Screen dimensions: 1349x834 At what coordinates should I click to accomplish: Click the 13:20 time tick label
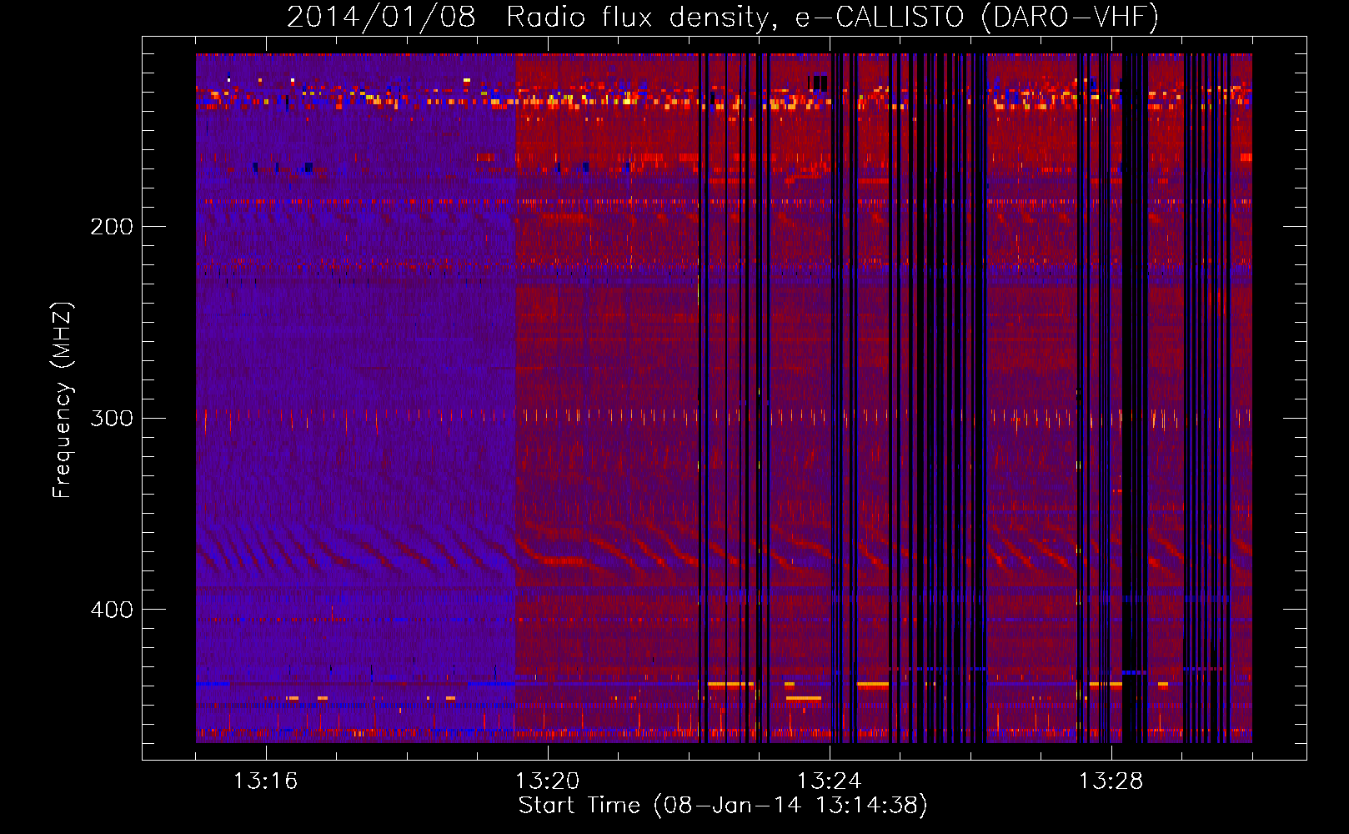[547, 781]
